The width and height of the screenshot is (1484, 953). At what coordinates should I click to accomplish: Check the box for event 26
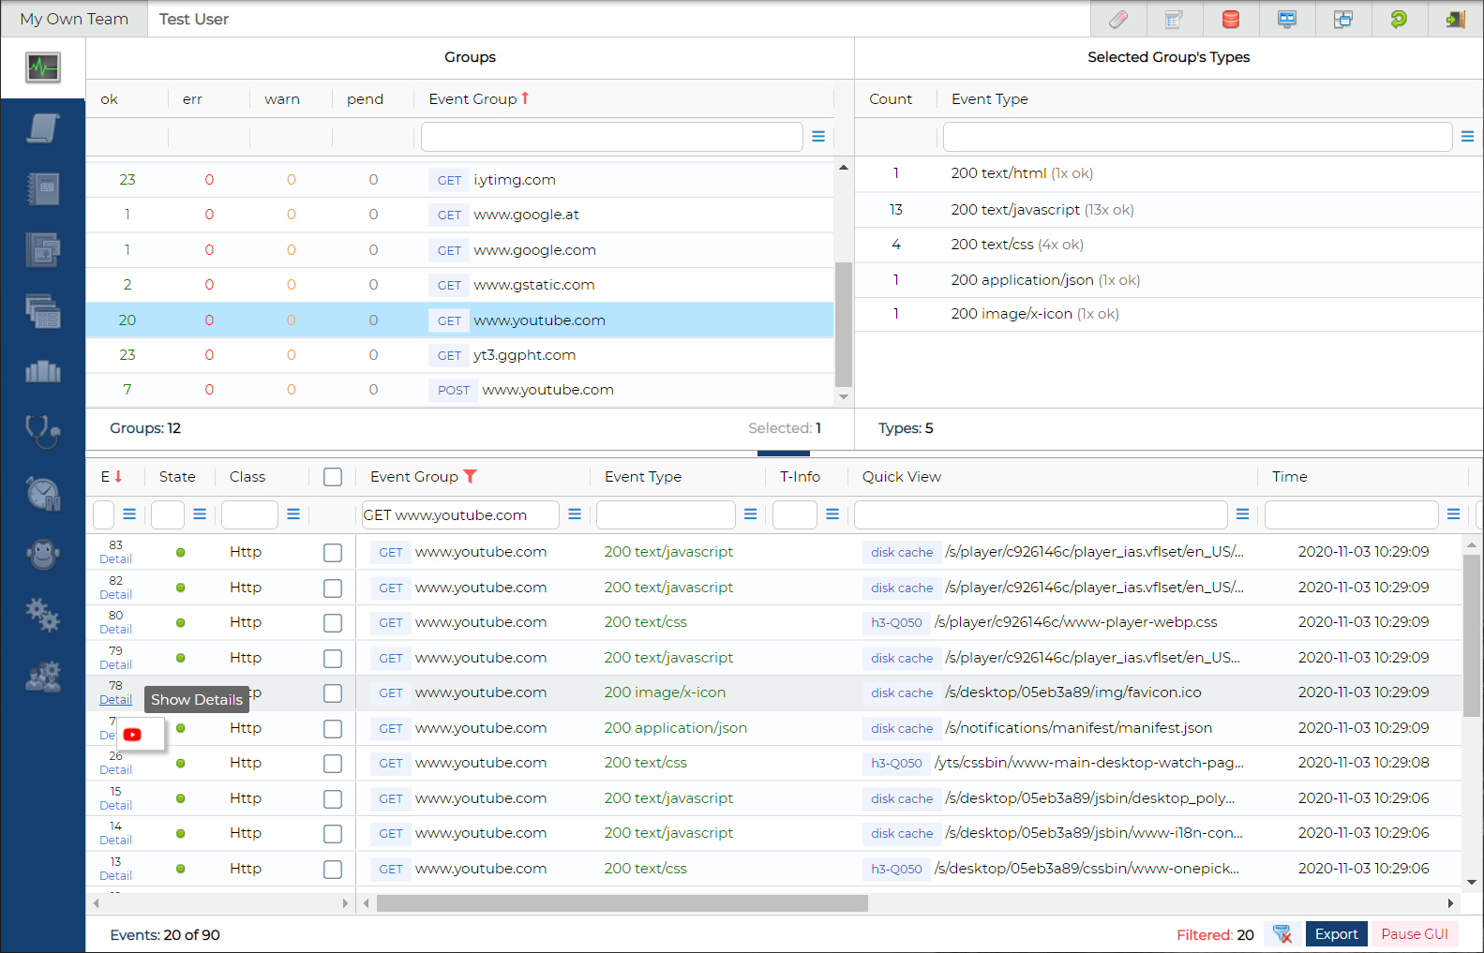click(x=333, y=764)
